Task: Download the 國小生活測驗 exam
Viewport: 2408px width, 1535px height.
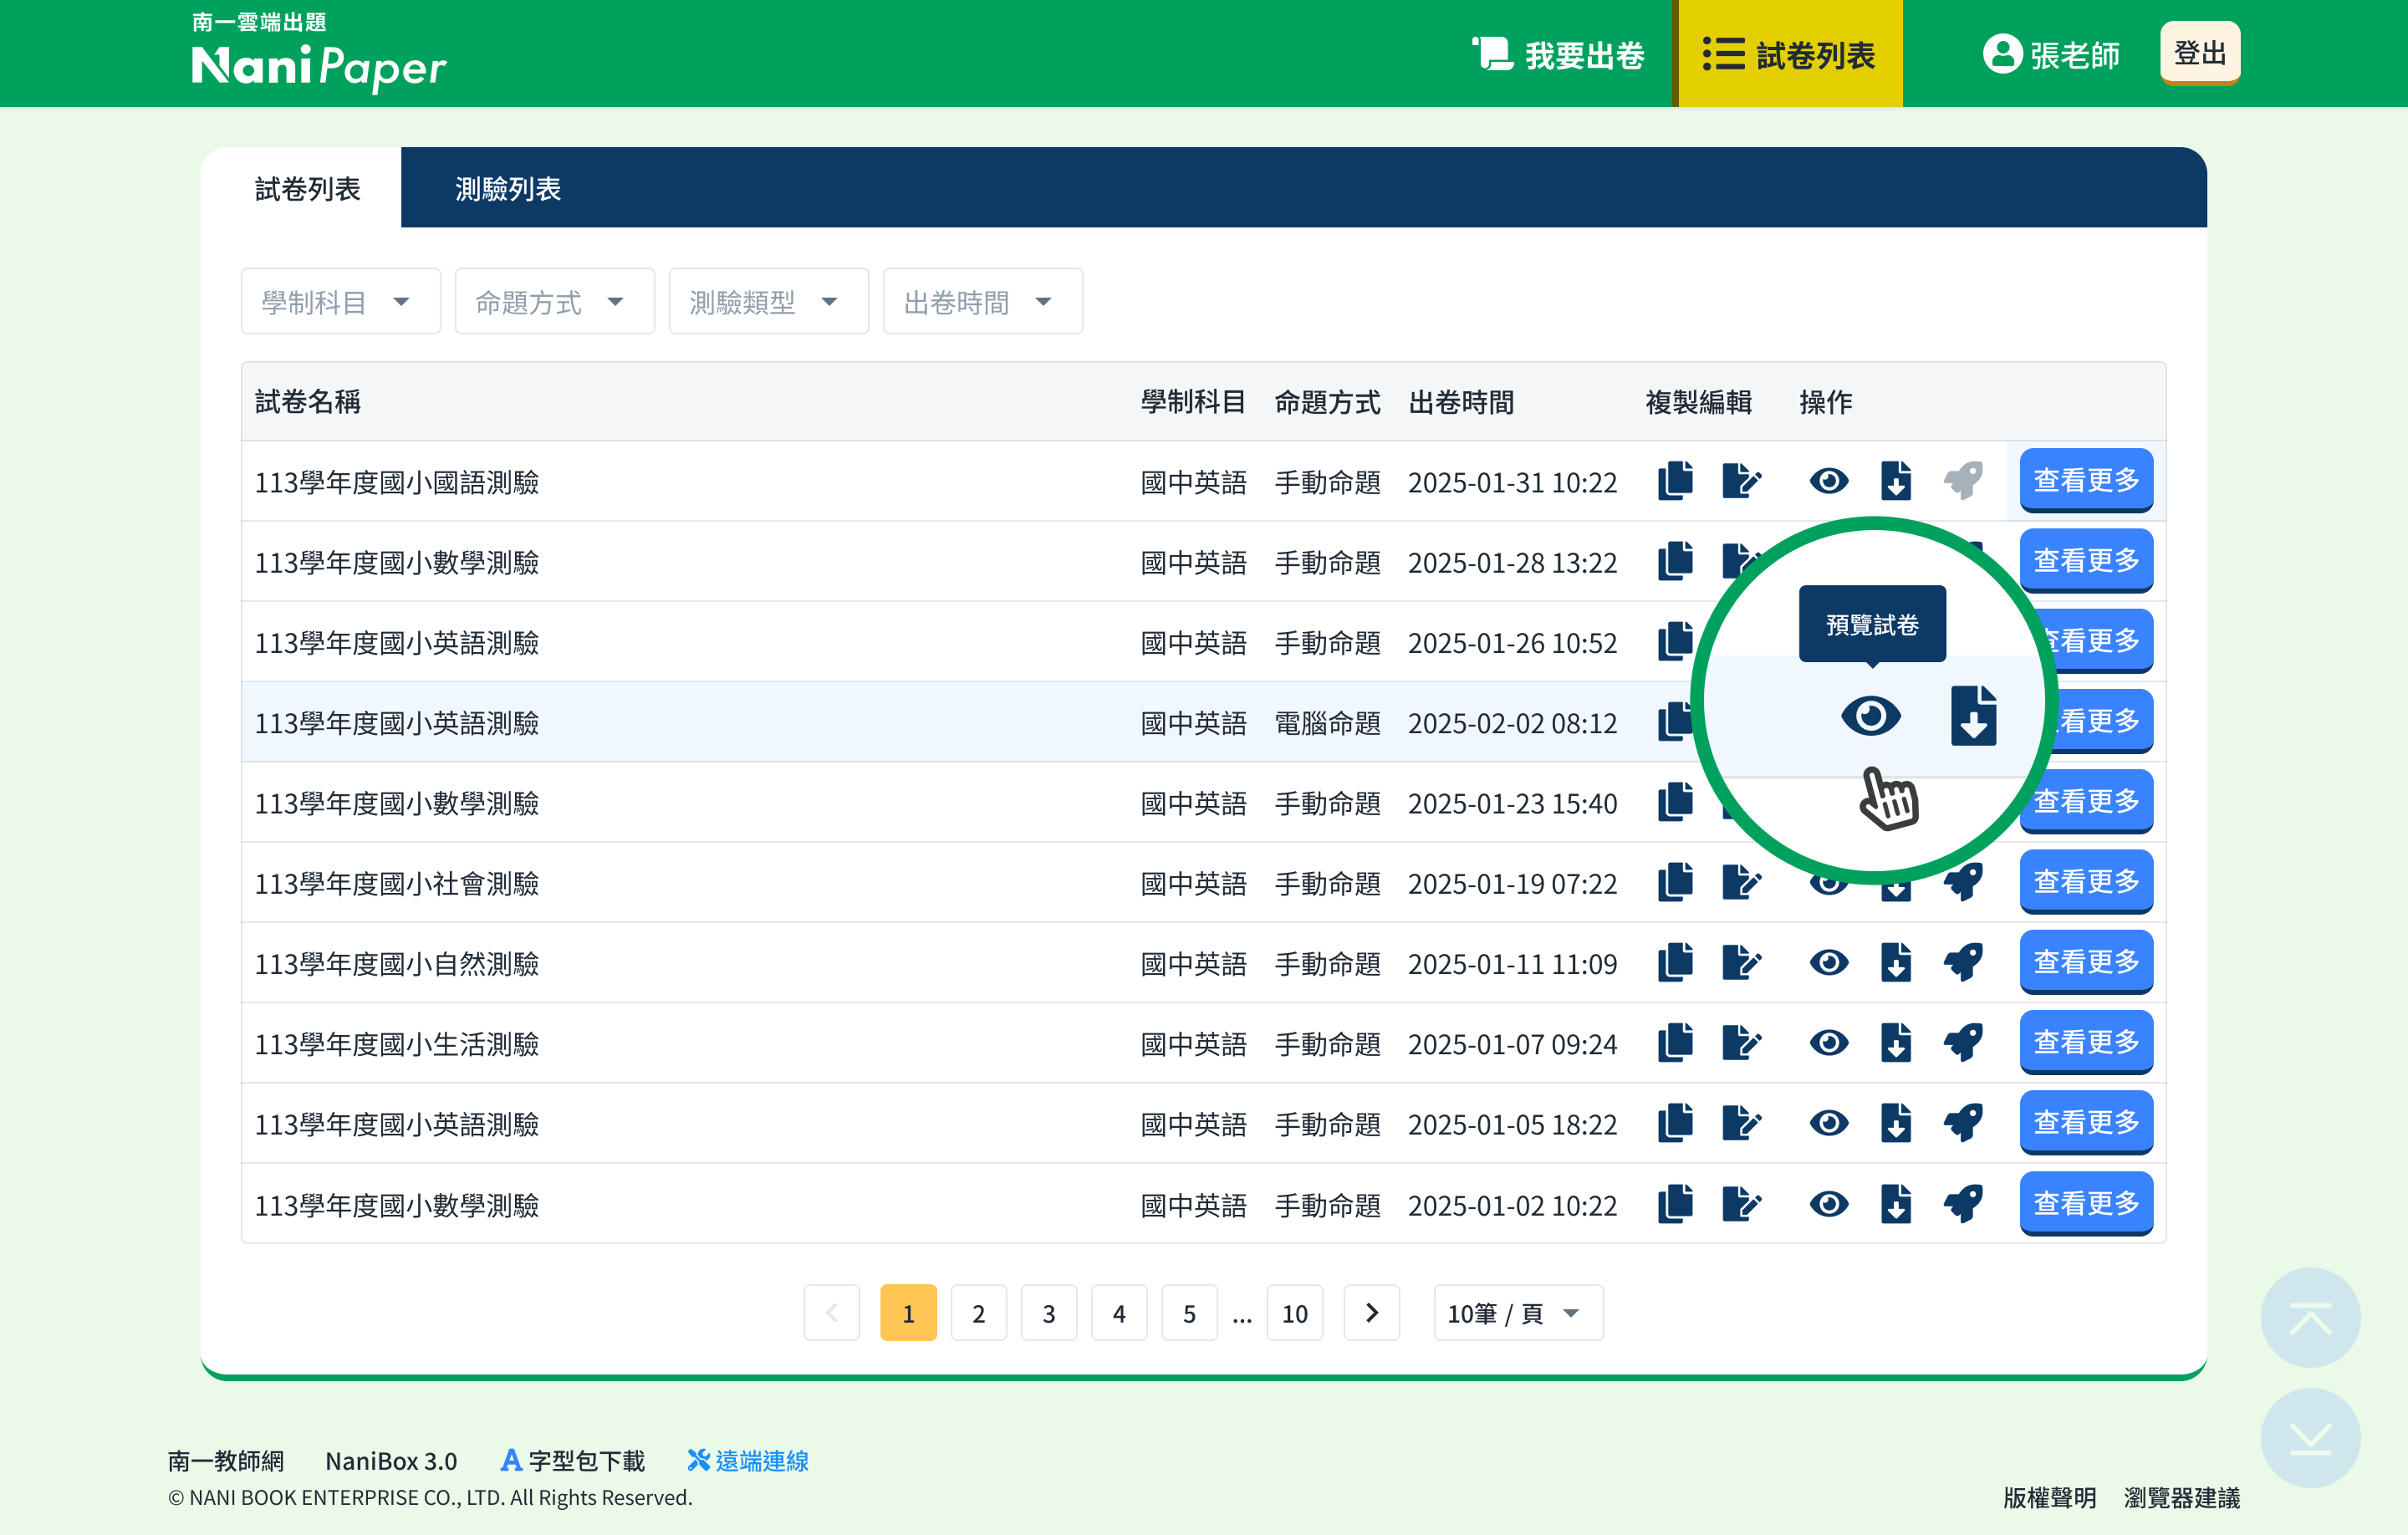Action: tap(1896, 1042)
